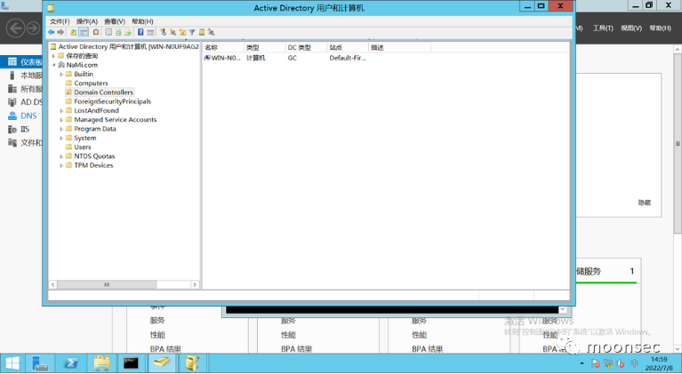The height and width of the screenshot is (374, 682).
Task: Expand Managed Service Accounts node arrow
Action: pyautogui.click(x=61, y=120)
